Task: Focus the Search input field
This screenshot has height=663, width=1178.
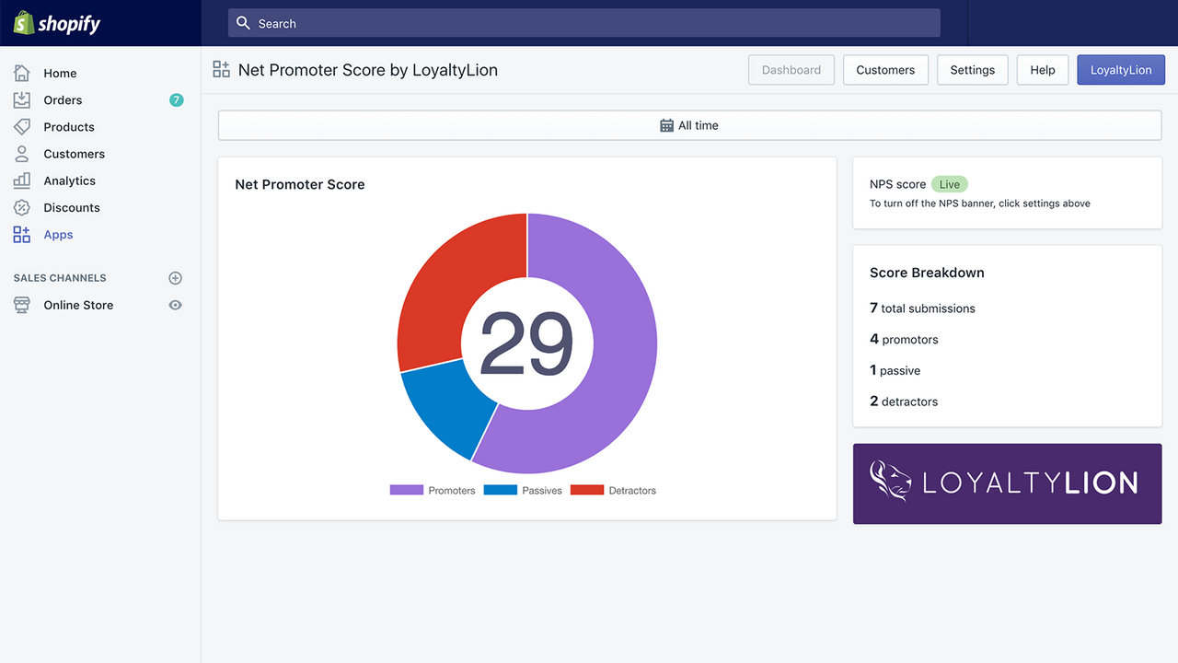Action: tap(583, 23)
